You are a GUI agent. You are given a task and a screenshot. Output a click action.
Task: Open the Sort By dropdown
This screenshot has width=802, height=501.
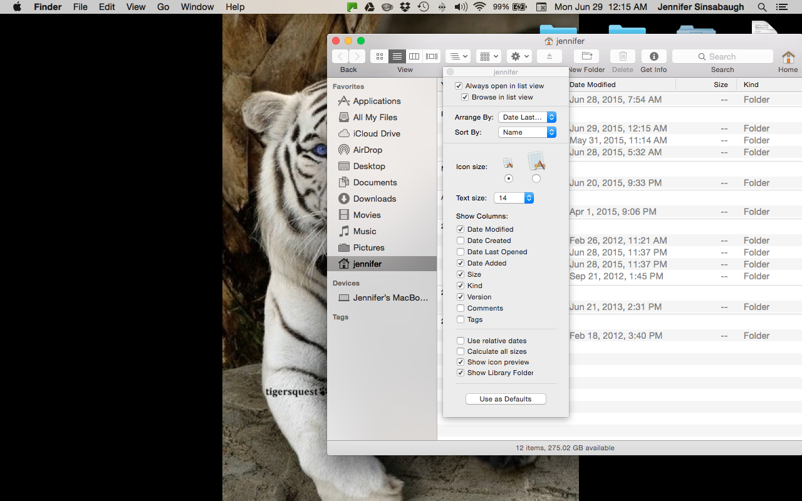(x=527, y=132)
